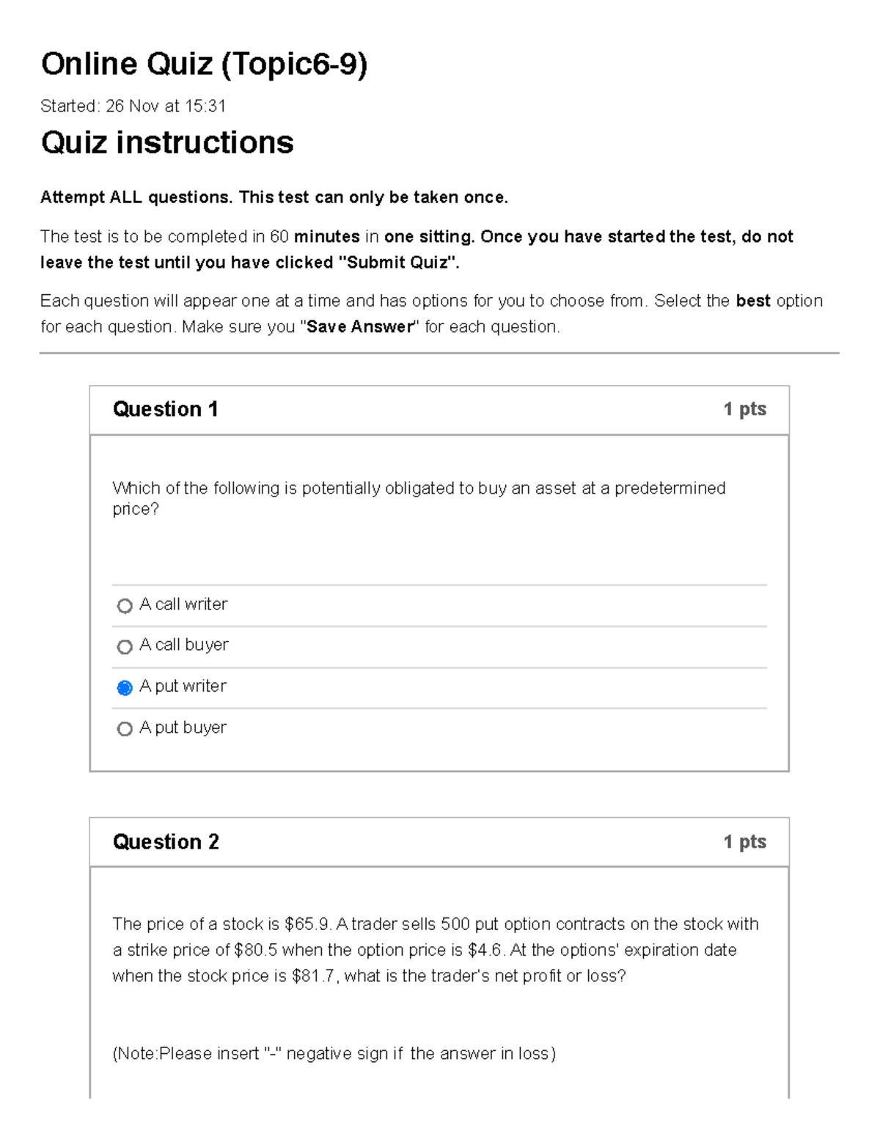Click the "Attempt ALL questions" bold line
Screen dimensions: 880x1139
[x=274, y=196]
